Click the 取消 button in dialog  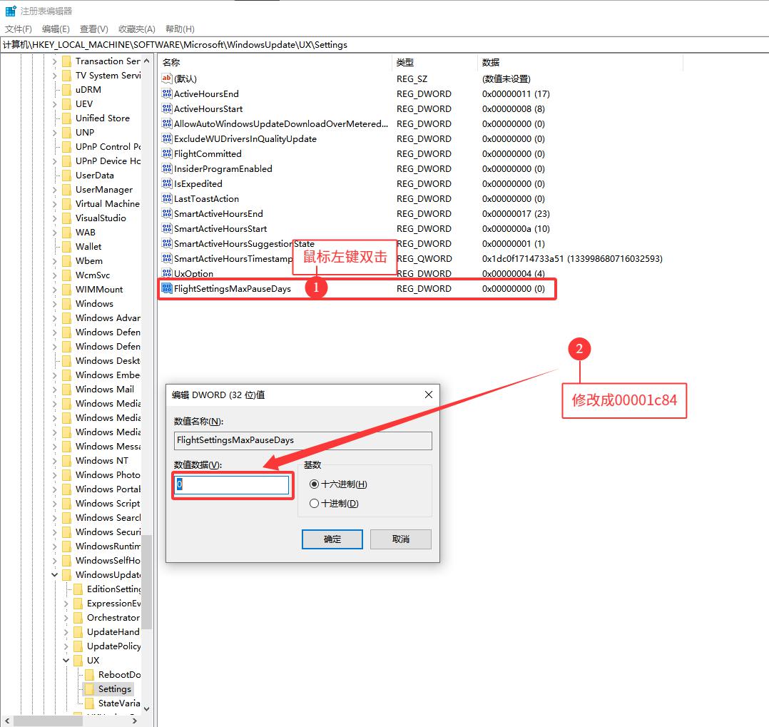(x=401, y=539)
